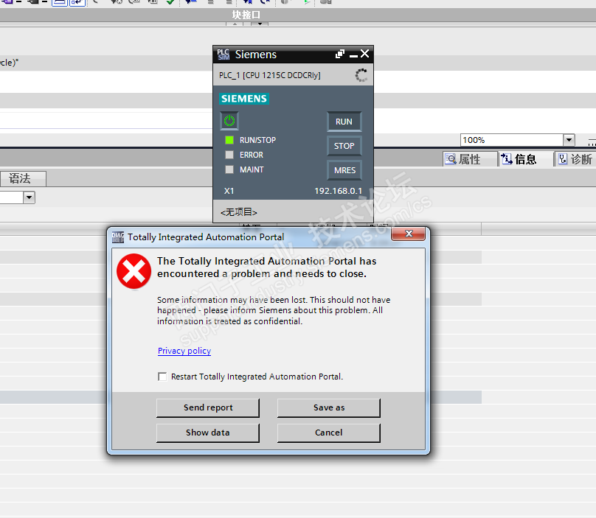Switch to the 诊断 tab
The image size is (596, 518).
[x=575, y=159]
